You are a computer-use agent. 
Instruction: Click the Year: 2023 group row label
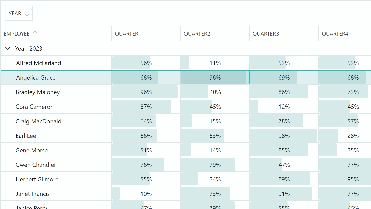coord(29,49)
